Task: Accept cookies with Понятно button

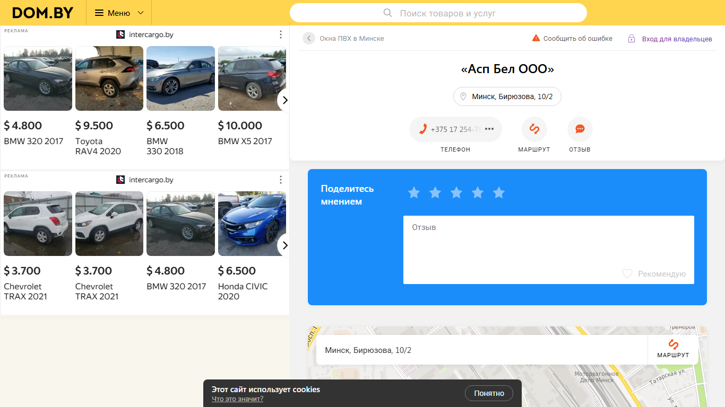Action: [x=489, y=393]
